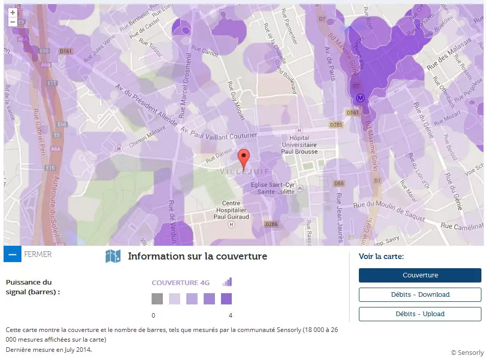
Task: Zoom in on the map
Action: click(x=13, y=12)
